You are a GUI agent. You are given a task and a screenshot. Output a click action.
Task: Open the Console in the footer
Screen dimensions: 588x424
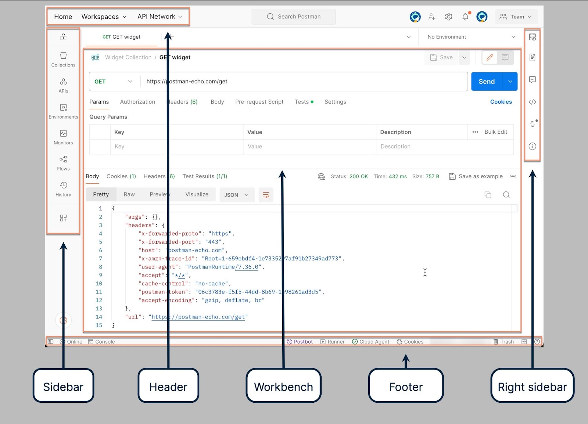101,342
